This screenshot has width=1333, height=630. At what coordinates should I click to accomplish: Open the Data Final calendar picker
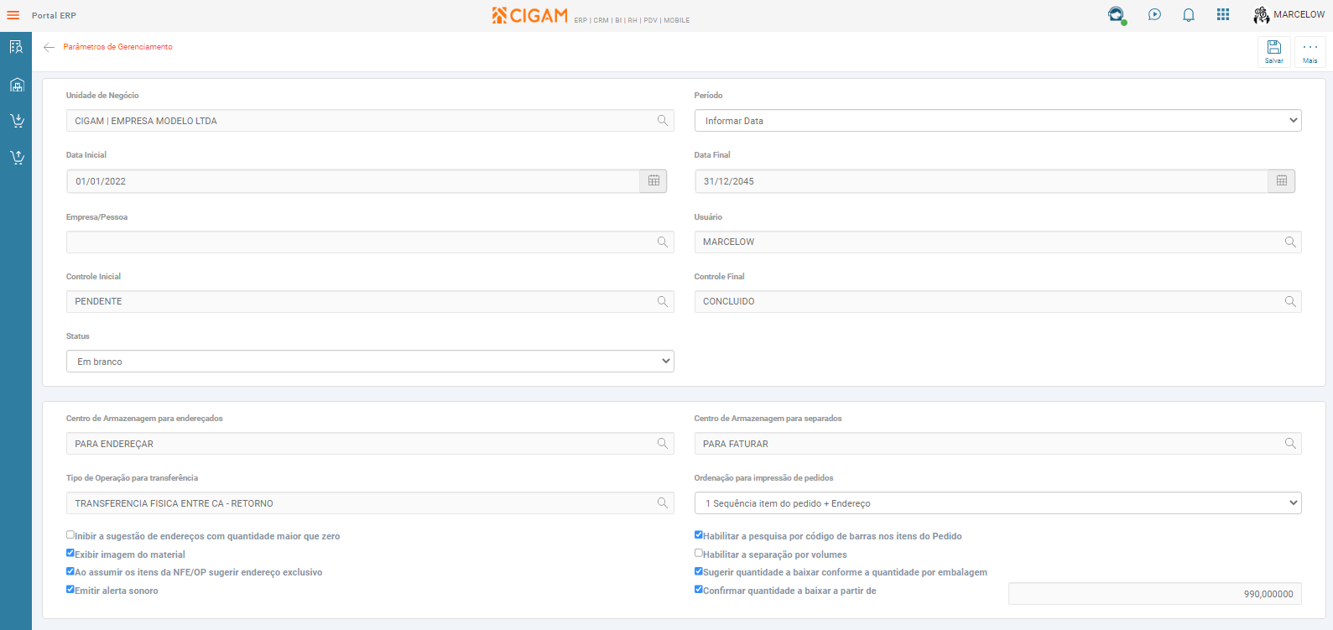point(1281,181)
